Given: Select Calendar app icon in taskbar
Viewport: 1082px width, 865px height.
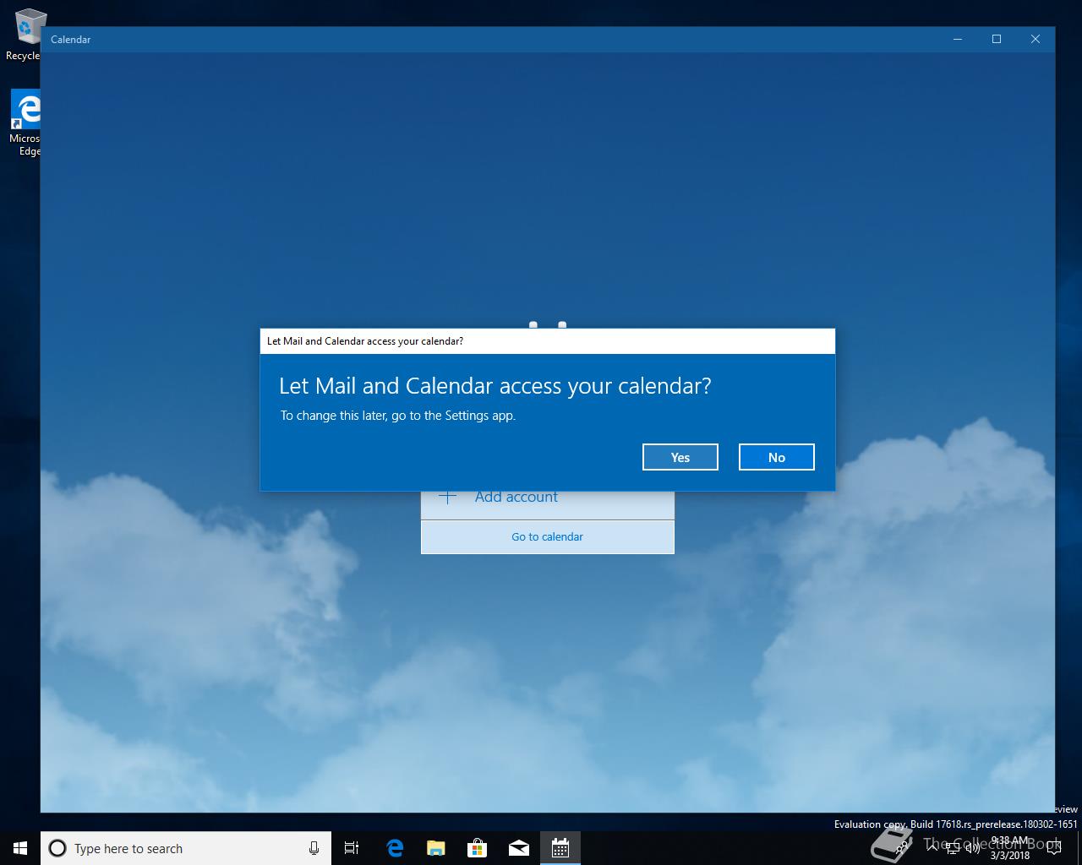Looking at the screenshot, I should [x=560, y=848].
